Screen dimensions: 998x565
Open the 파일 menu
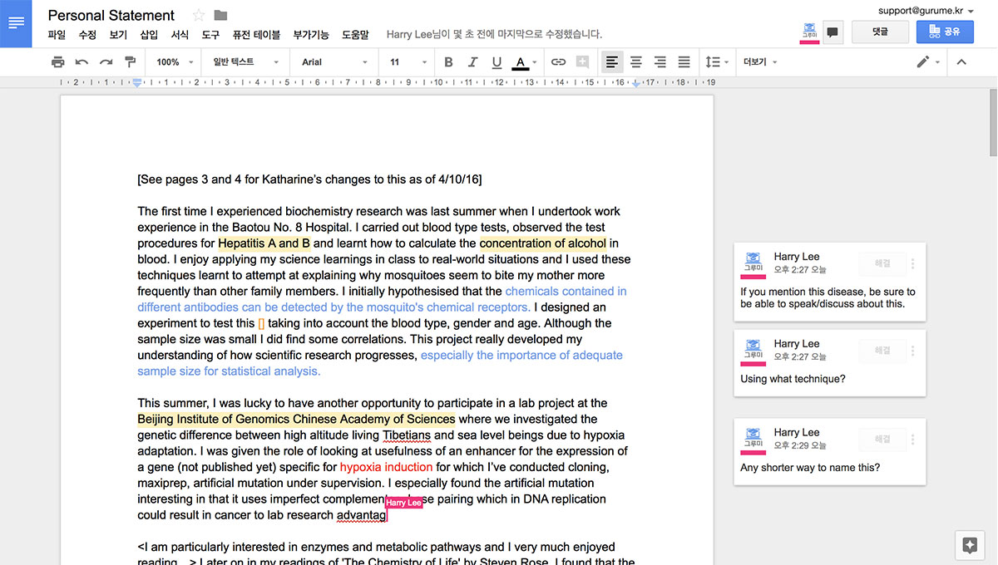(x=57, y=35)
